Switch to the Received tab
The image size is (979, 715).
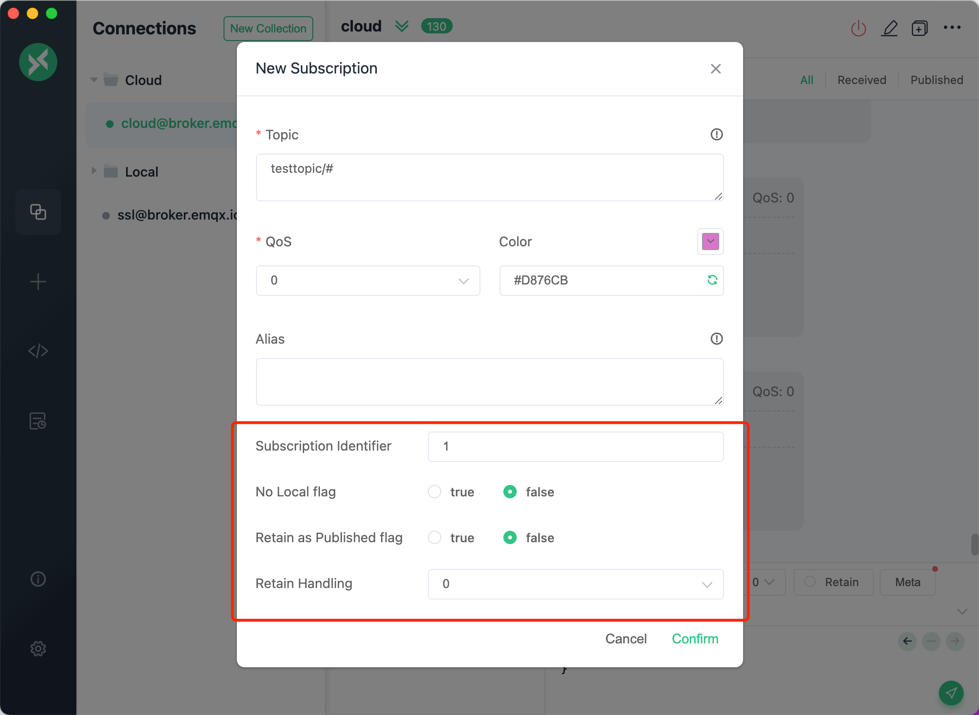862,80
